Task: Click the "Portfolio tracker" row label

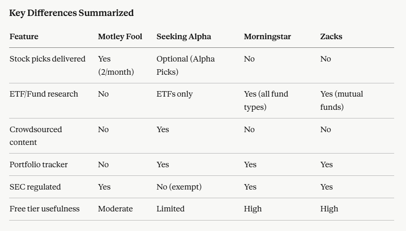Action: pyautogui.click(x=39, y=164)
